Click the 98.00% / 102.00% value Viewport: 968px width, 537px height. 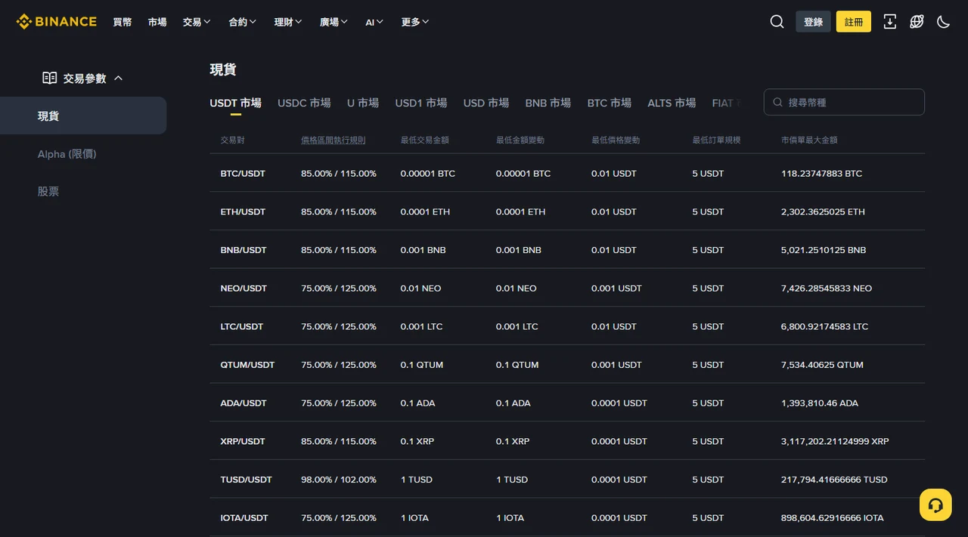point(339,480)
